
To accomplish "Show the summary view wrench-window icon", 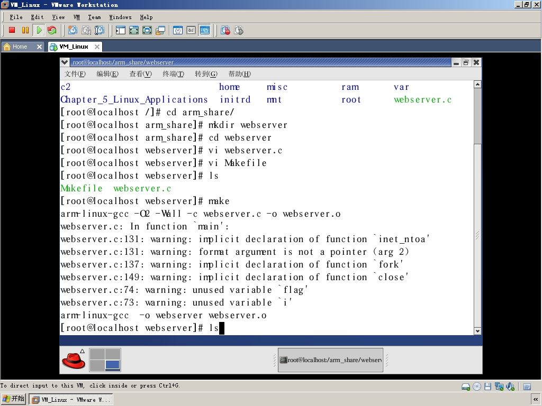I will pos(178,30).
